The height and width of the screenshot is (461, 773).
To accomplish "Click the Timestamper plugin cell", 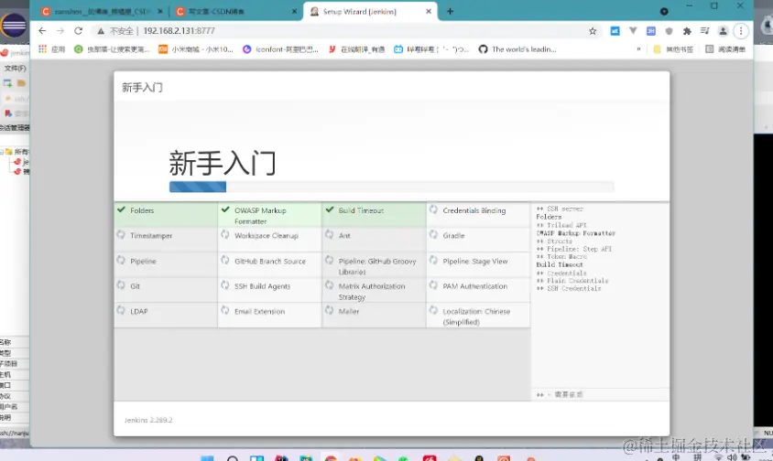I will pos(166,240).
